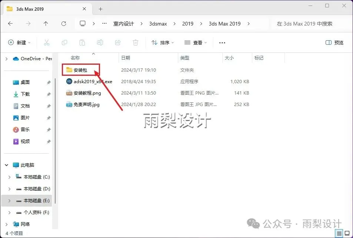Click the adsk2019_x64.exe application icon

tap(69, 81)
